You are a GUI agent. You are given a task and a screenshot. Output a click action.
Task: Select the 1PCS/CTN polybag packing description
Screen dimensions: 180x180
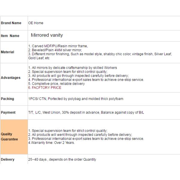click(x=76, y=99)
